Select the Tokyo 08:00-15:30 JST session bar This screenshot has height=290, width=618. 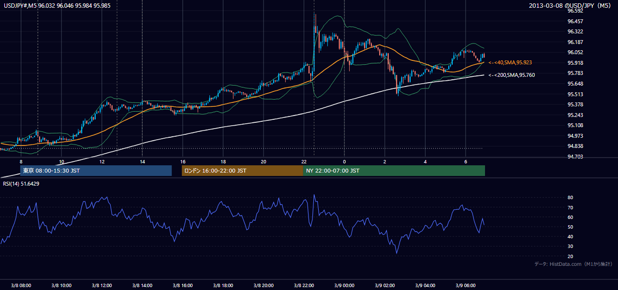click(x=96, y=171)
